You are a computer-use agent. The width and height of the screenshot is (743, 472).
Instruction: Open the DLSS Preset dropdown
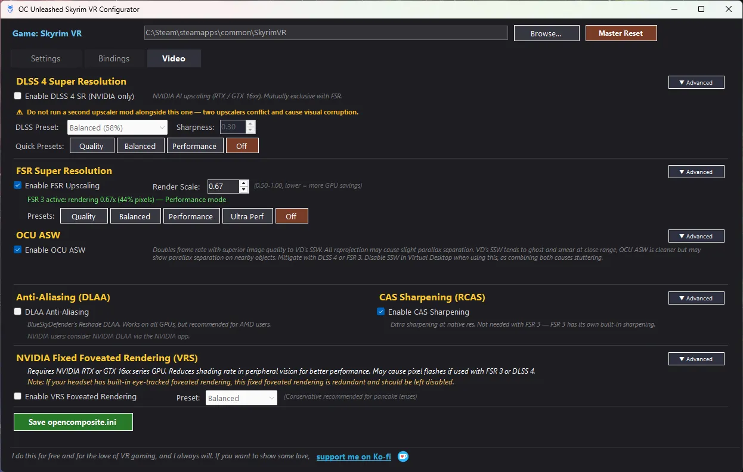click(117, 128)
